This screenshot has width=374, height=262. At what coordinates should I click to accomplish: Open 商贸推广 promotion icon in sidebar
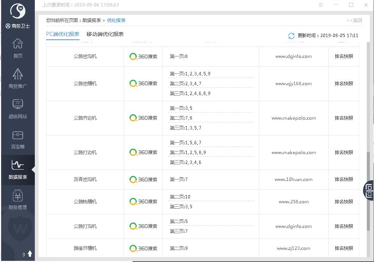pyautogui.click(x=18, y=74)
